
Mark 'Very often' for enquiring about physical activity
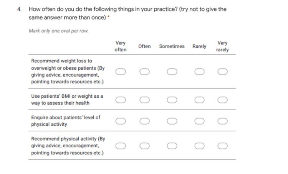click(x=121, y=121)
